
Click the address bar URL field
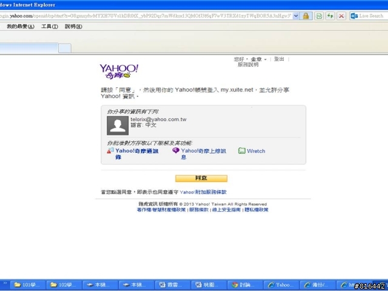point(145,16)
